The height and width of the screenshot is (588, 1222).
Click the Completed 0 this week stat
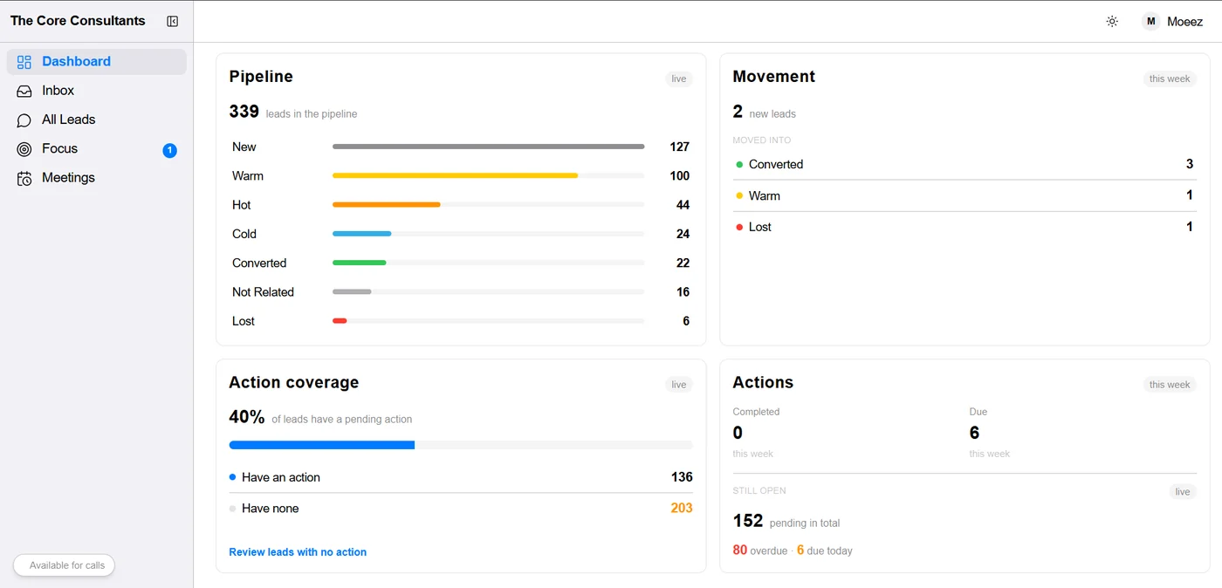[756, 433]
